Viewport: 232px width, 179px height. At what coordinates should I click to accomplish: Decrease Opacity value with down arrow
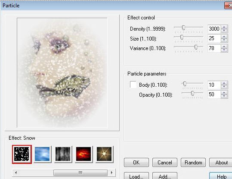(224, 96)
